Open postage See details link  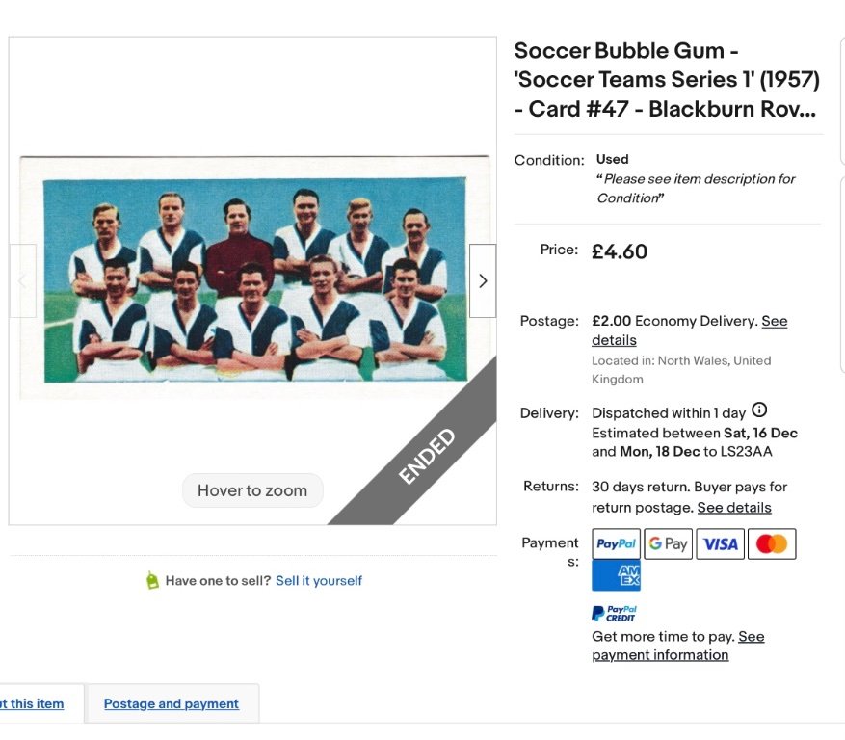(x=774, y=321)
